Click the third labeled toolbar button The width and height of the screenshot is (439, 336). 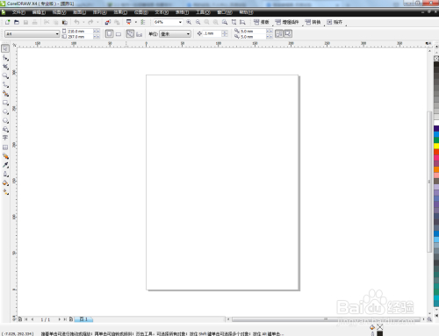click(313, 22)
